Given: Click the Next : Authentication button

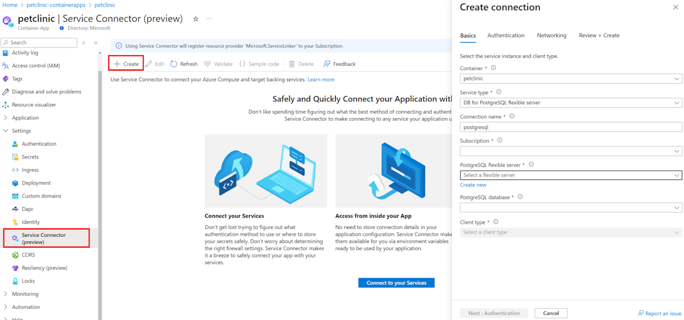Looking at the screenshot, I should (494, 313).
